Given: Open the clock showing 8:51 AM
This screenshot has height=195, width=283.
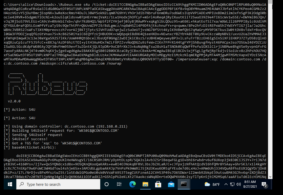Looking at the screenshot, I should click(x=250, y=184).
